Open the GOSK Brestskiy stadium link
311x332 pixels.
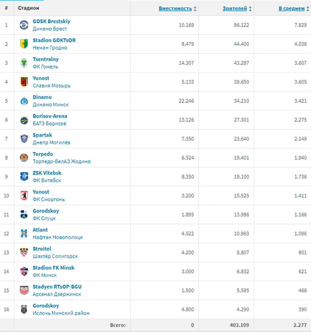[51, 21]
